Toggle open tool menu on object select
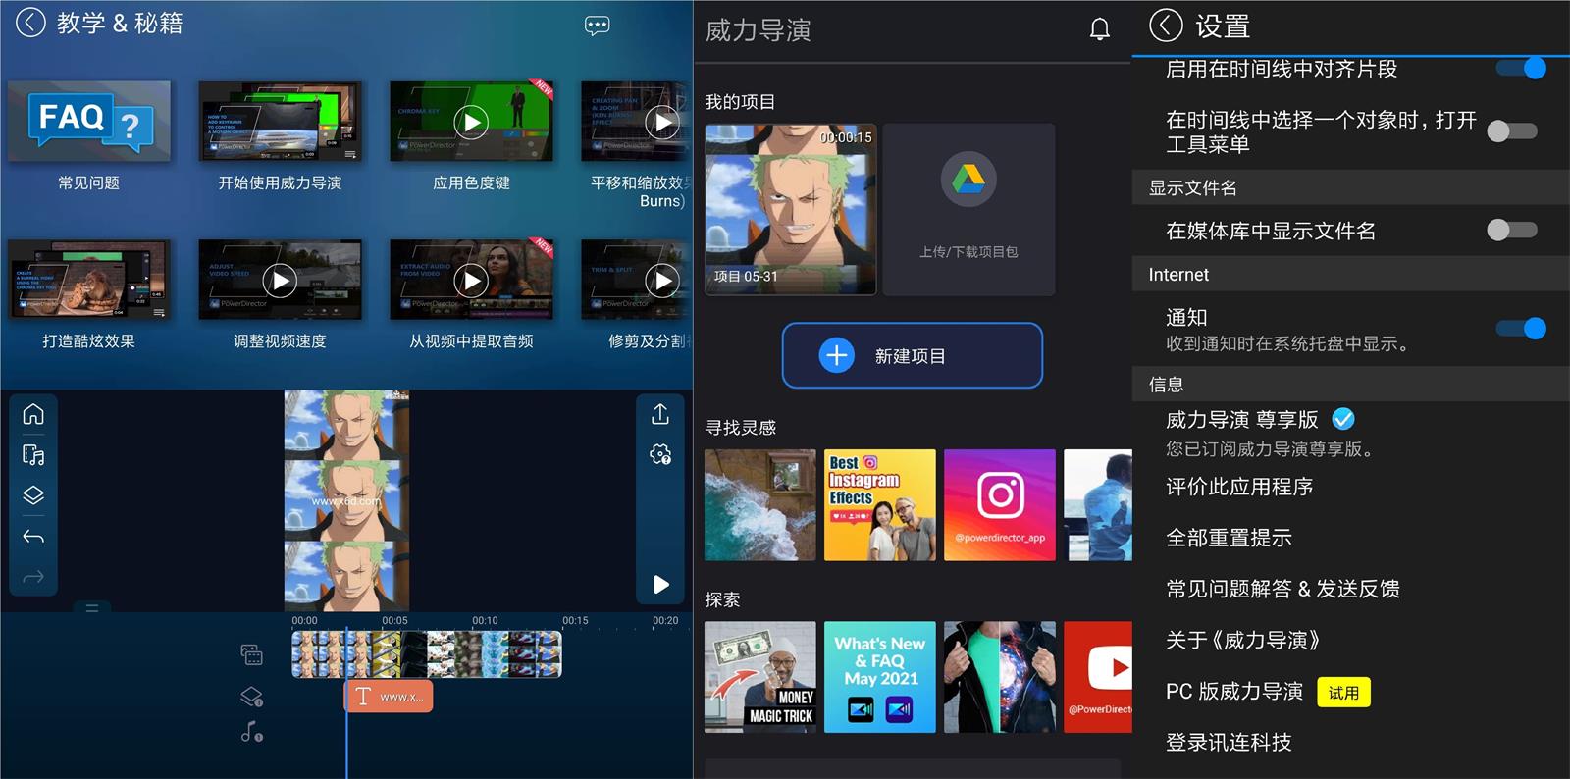The height and width of the screenshot is (779, 1570). (x=1511, y=131)
